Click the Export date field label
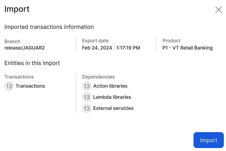 tap(95, 41)
